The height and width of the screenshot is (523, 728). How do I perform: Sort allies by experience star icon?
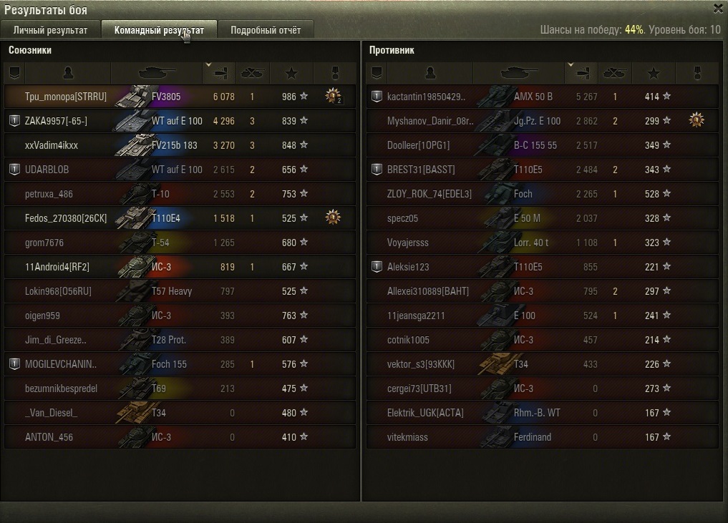click(291, 73)
